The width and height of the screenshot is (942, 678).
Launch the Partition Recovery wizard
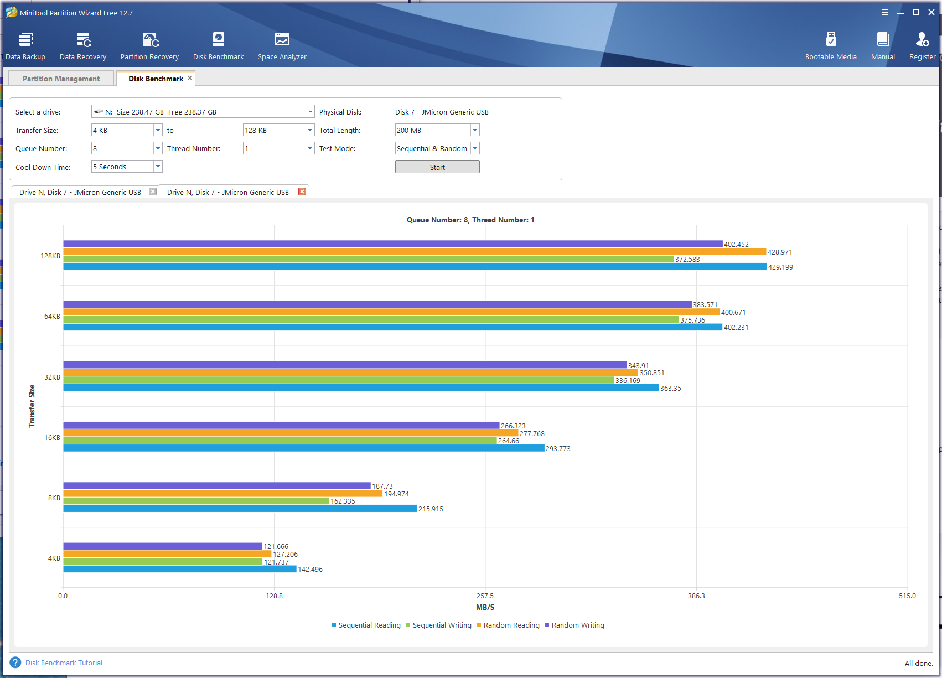tap(149, 46)
